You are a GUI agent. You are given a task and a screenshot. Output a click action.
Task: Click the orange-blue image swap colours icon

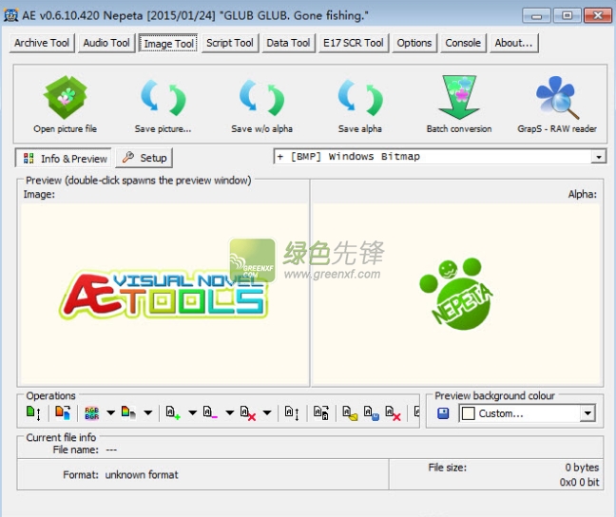pos(63,412)
